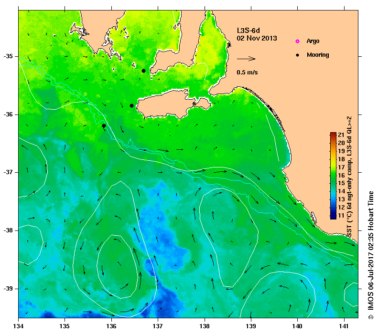This screenshot has width=378, height=334.
Task: Click the color bar value '11'
Action: pos(341,215)
